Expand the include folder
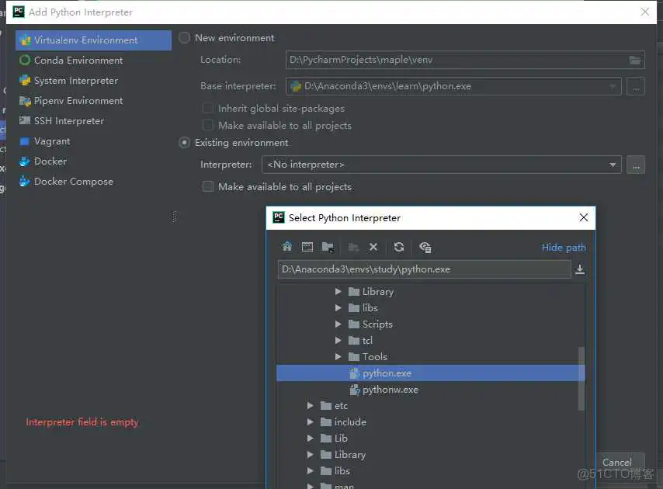 coord(311,421)
